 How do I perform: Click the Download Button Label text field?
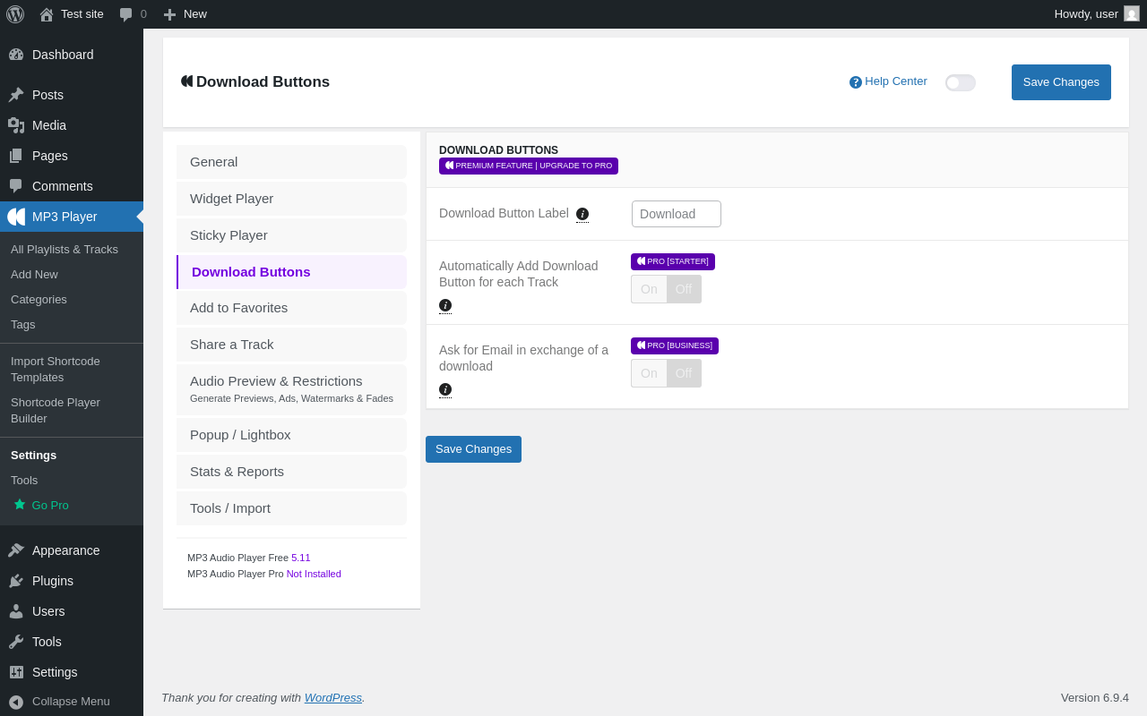[x=677, y=214]
